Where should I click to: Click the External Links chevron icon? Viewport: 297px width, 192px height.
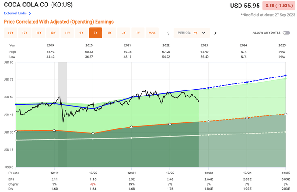click(30, 13)
